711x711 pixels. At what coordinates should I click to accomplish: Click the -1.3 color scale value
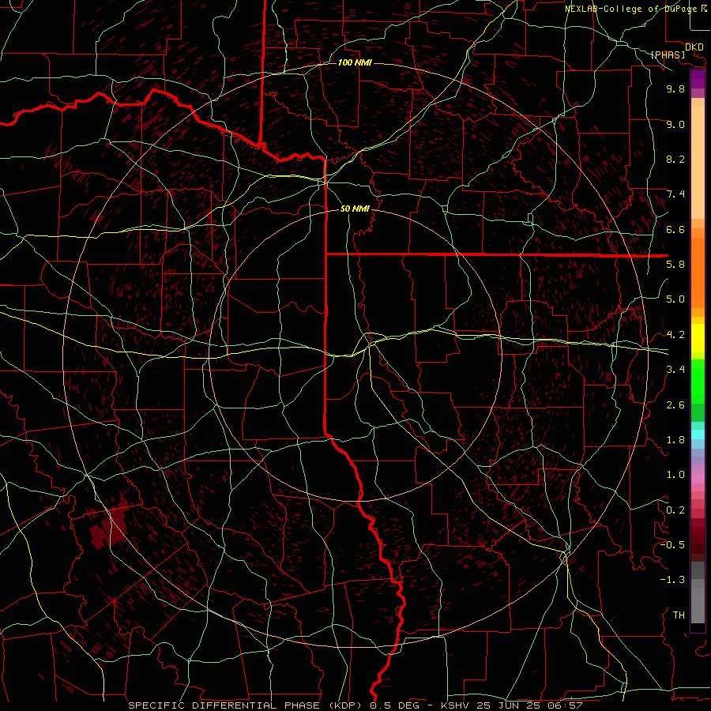[672, 580]
